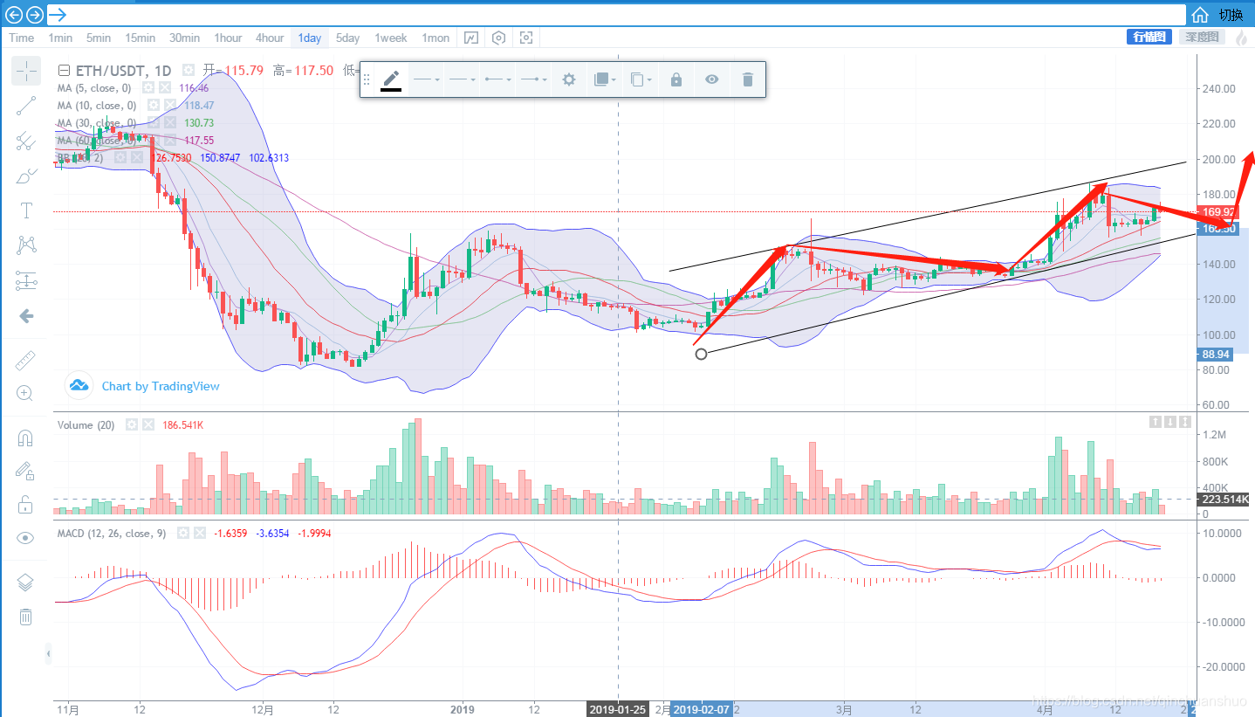
Task: Toggle lock all drawing tools
Action: pos(26,504)
